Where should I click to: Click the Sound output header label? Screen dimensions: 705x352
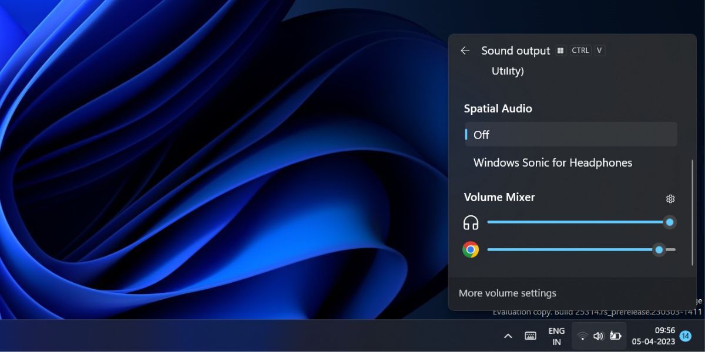coord(516,50)
